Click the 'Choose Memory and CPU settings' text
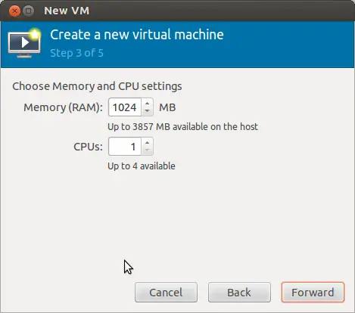Image resolution: width=355 pixels, height=313 pixels. tap(97, 86)
